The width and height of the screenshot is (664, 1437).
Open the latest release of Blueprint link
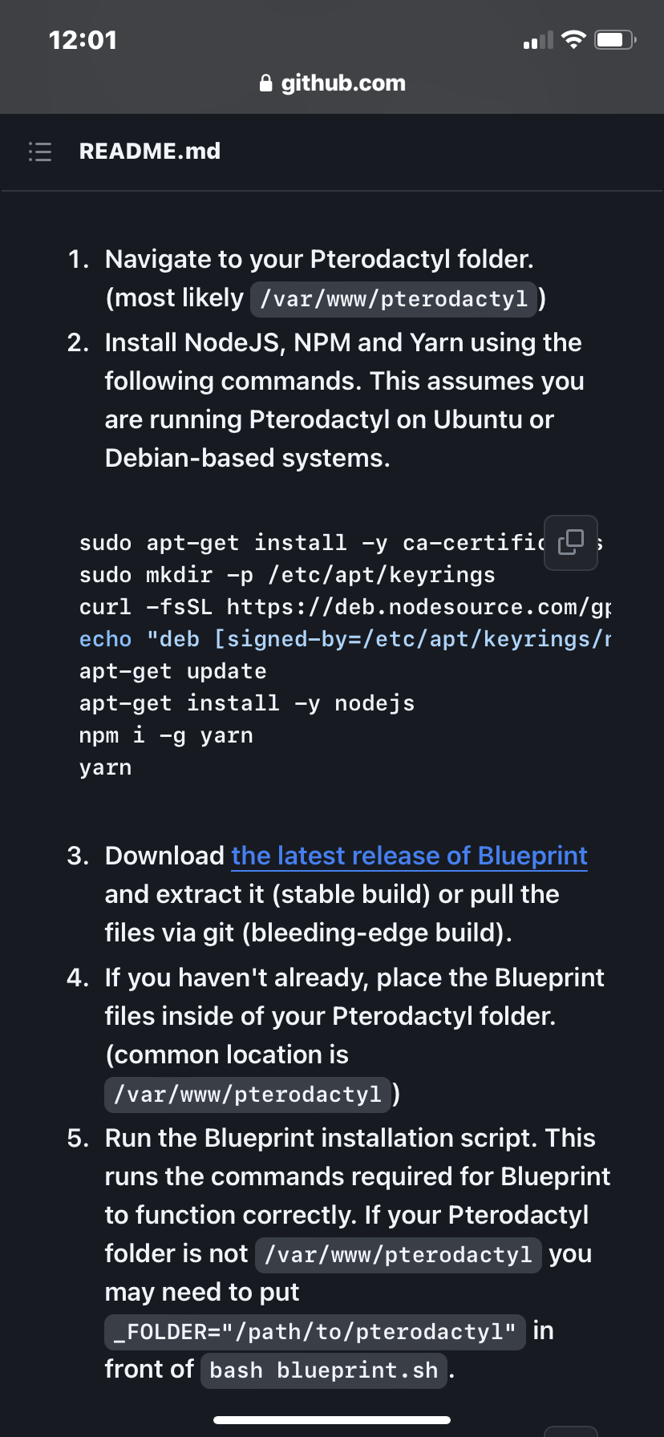(410, 856)
